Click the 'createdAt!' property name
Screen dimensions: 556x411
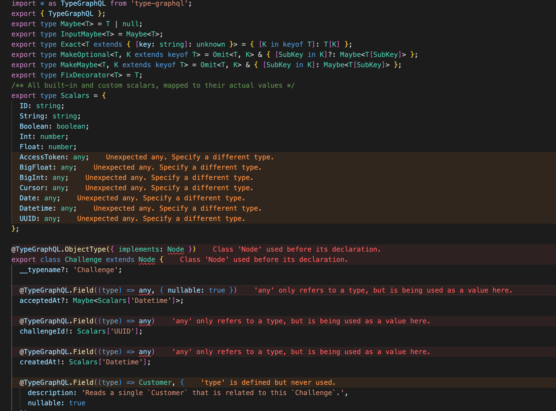point(40,362)
